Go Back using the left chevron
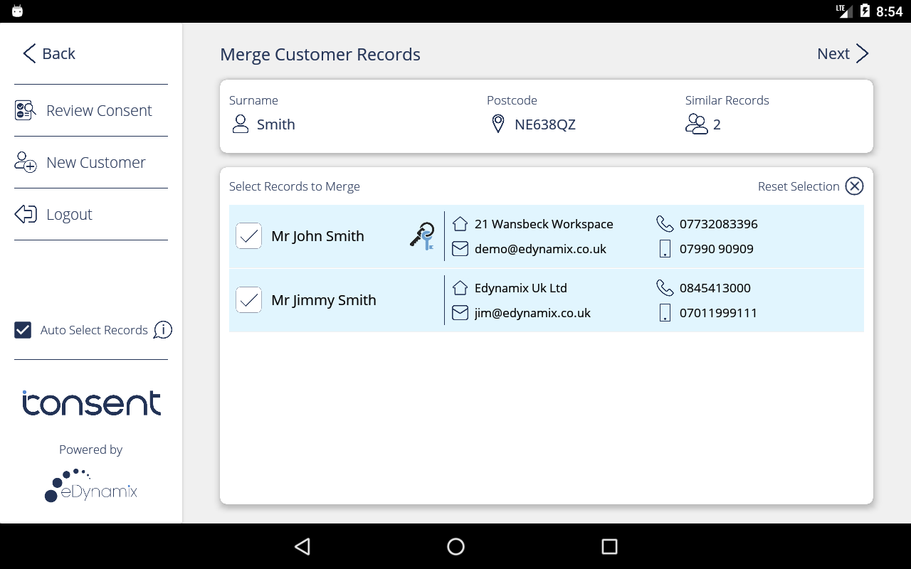This screenshot has width=911, height=569. (29, 54)
